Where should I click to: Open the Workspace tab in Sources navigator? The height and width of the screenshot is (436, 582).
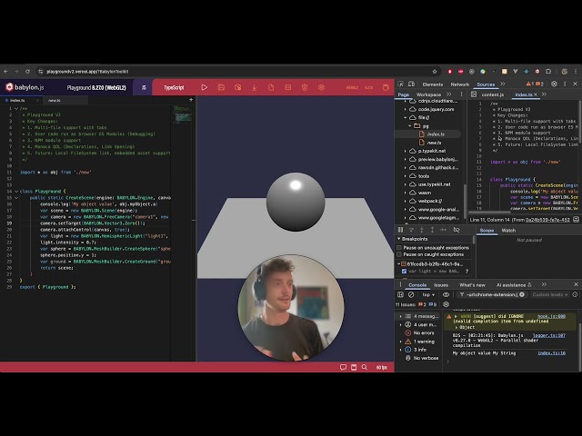coord(428,94)
